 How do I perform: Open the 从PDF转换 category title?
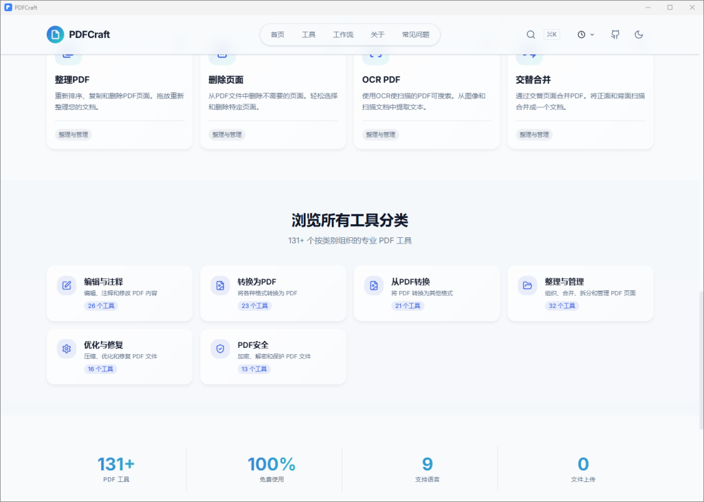tap(410, 281)
